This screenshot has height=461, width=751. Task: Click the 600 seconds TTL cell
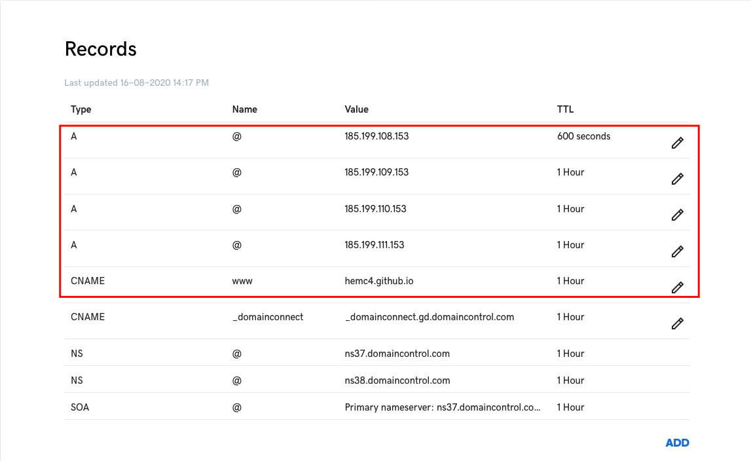(x=583, y=136)
